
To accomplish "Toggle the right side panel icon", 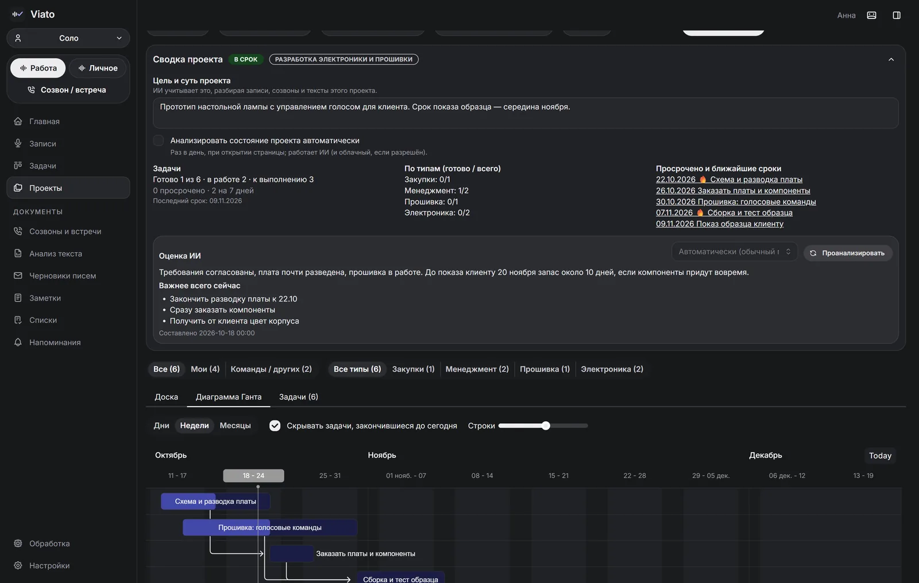I will (x=897, y=16).
